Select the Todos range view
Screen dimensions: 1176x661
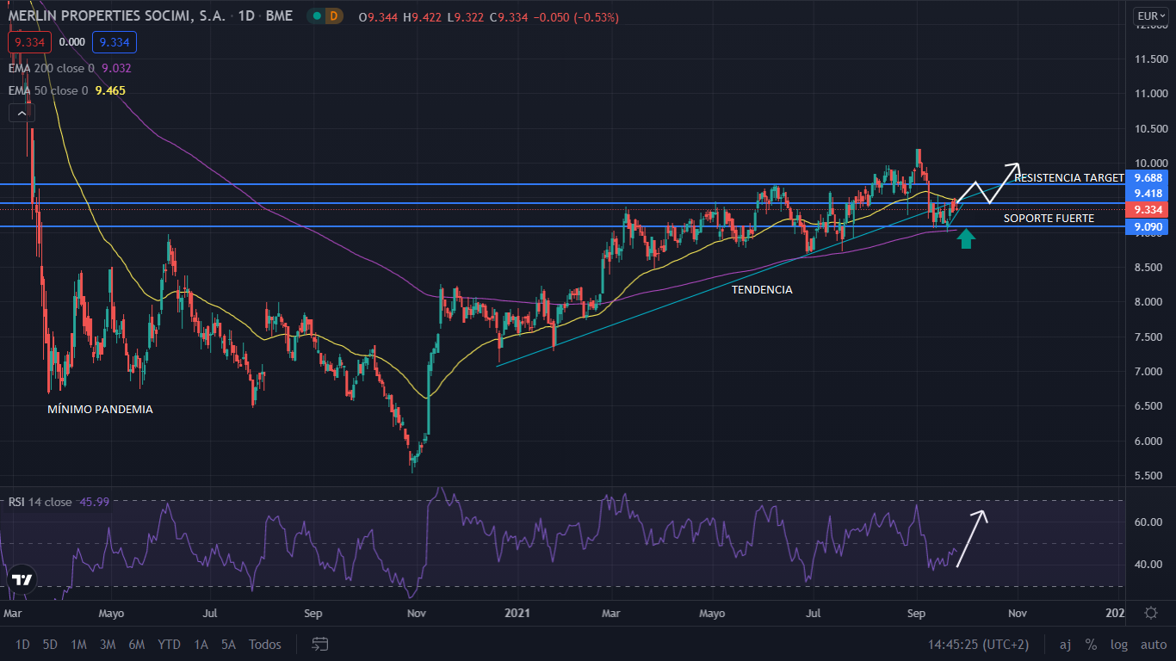(263, 644)
